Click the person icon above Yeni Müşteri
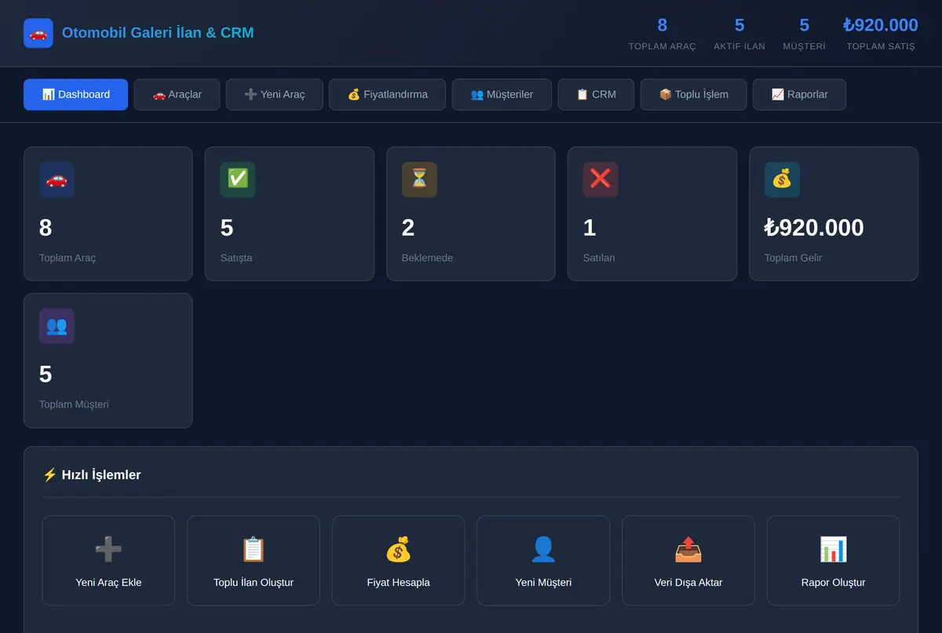 coord(543,549)
